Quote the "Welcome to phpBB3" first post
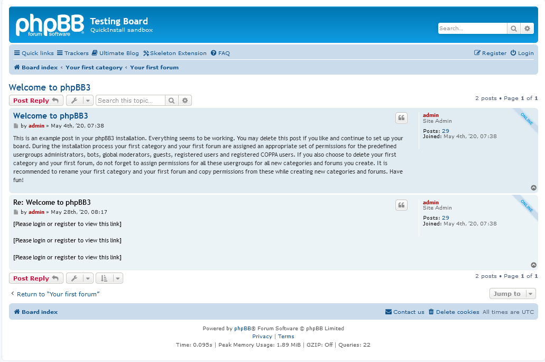The width and height of the screenshot is (545, 362). coord(401,118)
